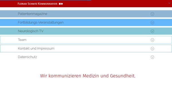Expand the Patientenmagazine chevron icon
This screenshot has width=172, height=108.
click(x=153, y=14)
